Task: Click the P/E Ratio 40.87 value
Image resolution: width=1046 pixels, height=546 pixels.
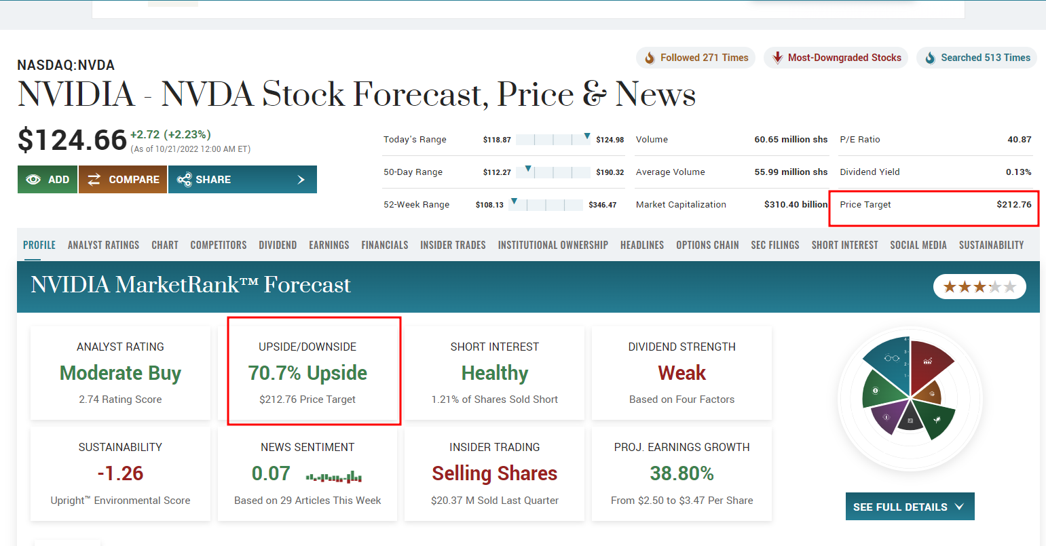Action: [1020, 139]
